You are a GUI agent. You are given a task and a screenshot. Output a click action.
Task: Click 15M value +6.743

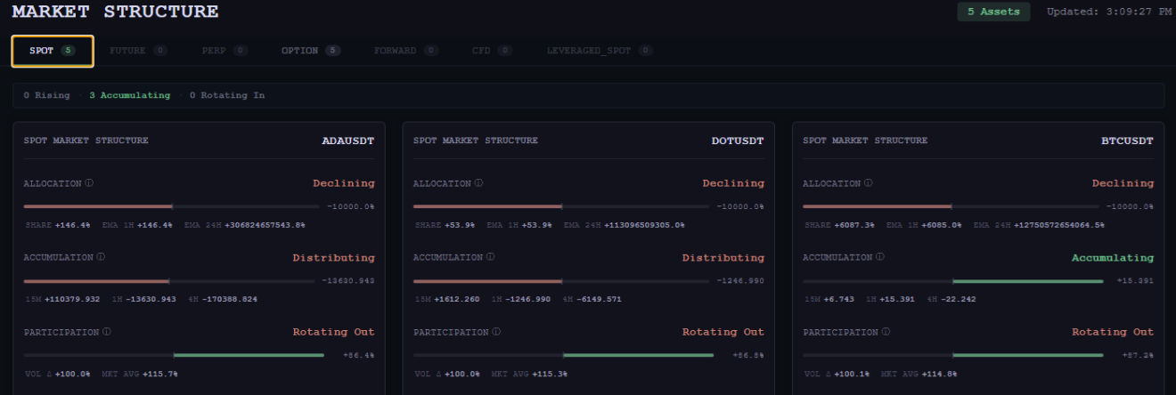point(837,299)
